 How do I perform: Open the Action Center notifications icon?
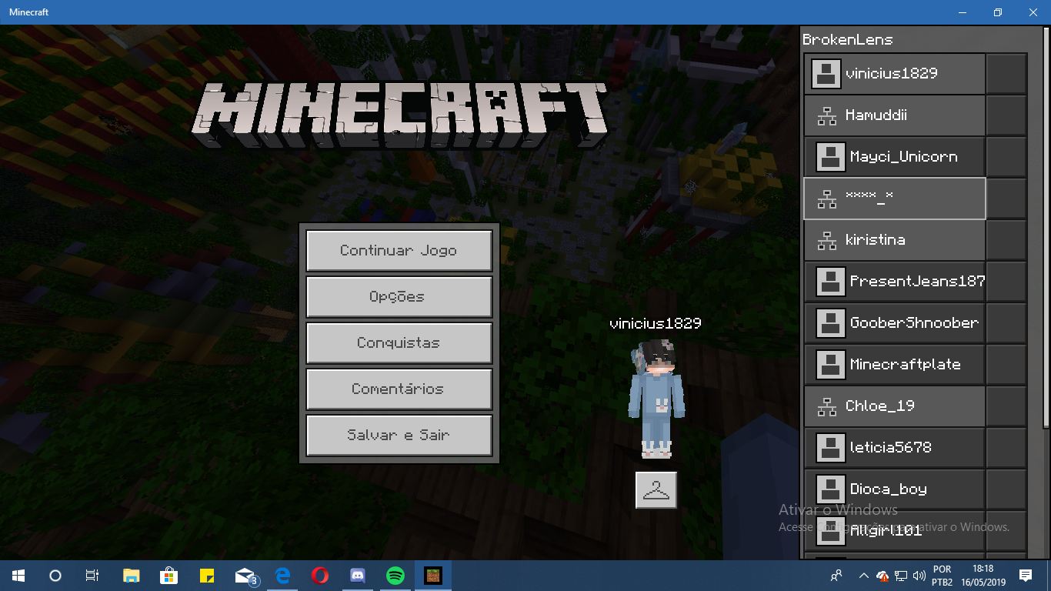[1025, 576]
